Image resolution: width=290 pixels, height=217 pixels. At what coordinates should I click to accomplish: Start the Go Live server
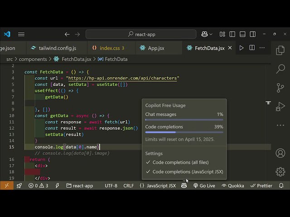204,186
